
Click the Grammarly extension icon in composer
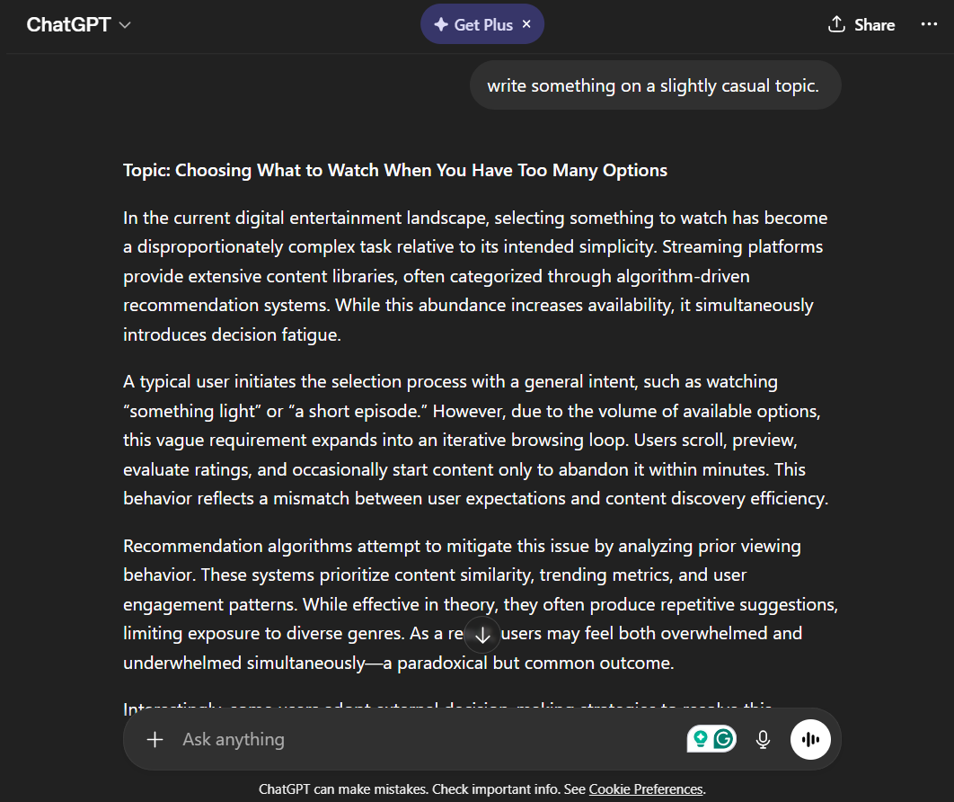724,739
